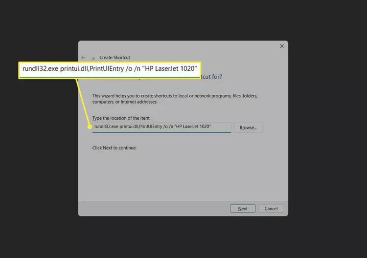Image resolution: width=367 pixels, height=258 pixels.
Task: Go back with the arrow icon
Action: (x=83, y=57)
